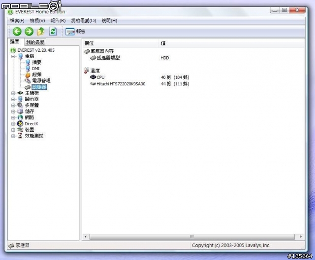315x260 pixels.
Task: Expand the DirectX tree node
Action: pyautogui.click(x=13, y=124)
